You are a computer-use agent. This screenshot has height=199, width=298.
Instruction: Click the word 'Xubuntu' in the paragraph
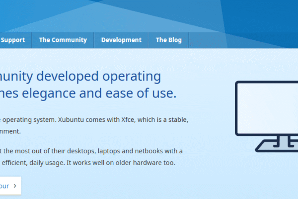pyautogui.click(x=71, y=120)
